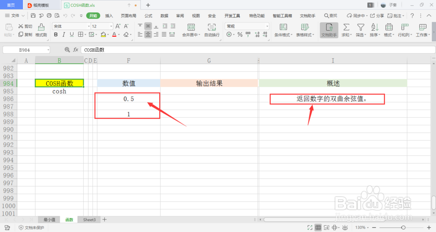Viewport: 436px width, 232px height.
Task: Open Print Preview icon
Action: pyautogui.click(x=57, y=16)
